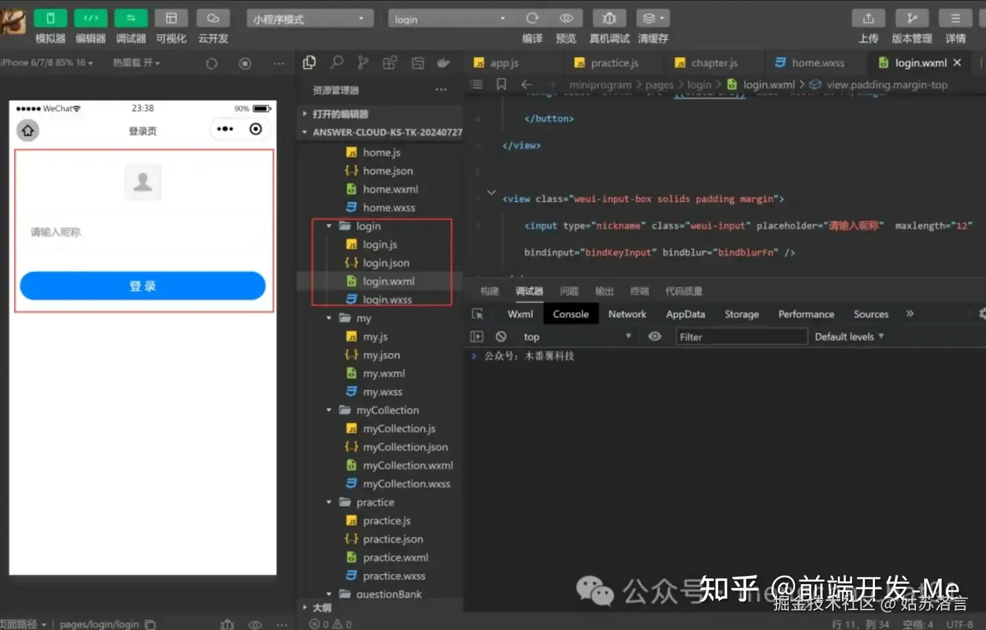The image size is (986, 630).
Task: Toggle the visualization (可视化) button
Action: (x=171, y=18)
